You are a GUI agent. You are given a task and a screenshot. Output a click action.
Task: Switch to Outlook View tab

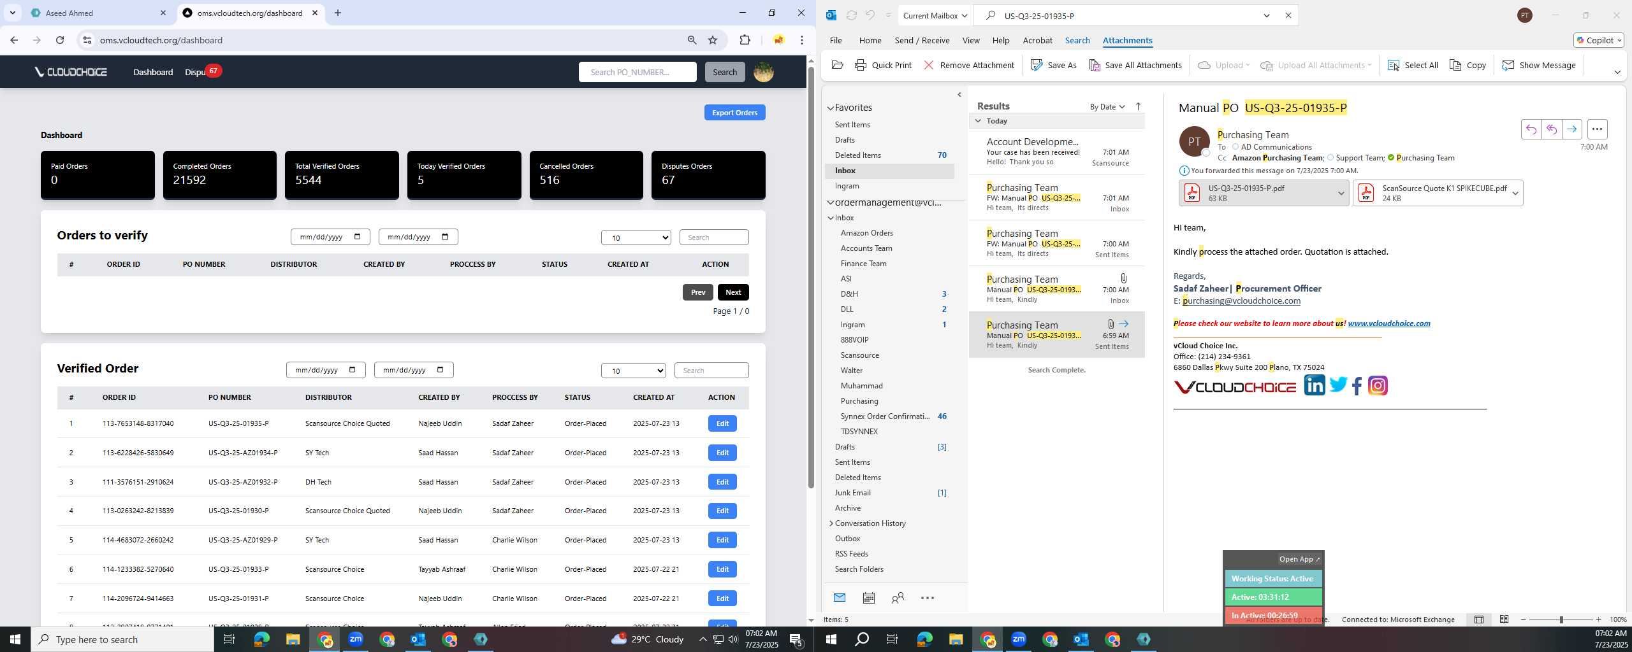point(970,40)
